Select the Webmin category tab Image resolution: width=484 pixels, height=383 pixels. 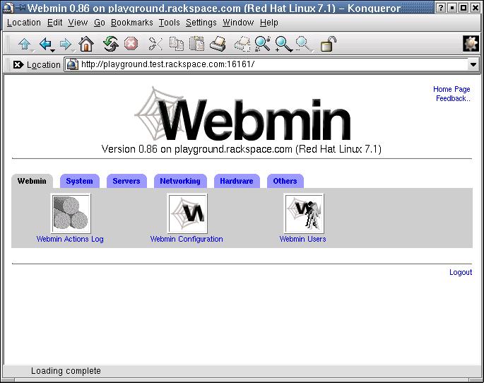point(32,181)
